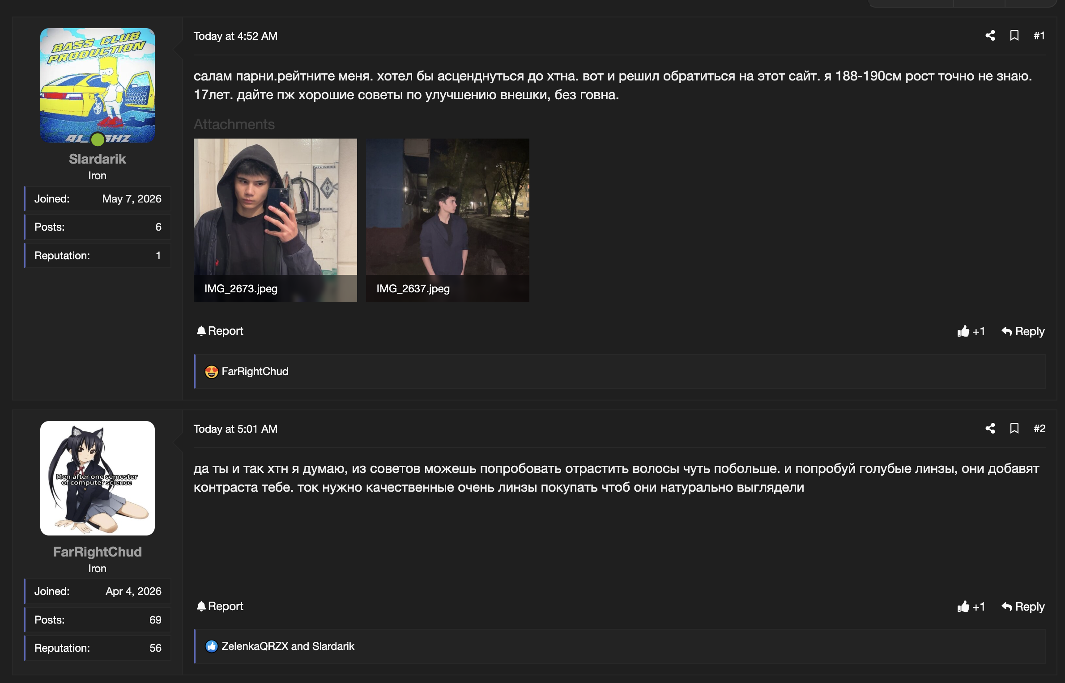This screenshot has height=683, width=1065.
Task: Open FarRightChud's profile by username under avatar
Action: 98,552
